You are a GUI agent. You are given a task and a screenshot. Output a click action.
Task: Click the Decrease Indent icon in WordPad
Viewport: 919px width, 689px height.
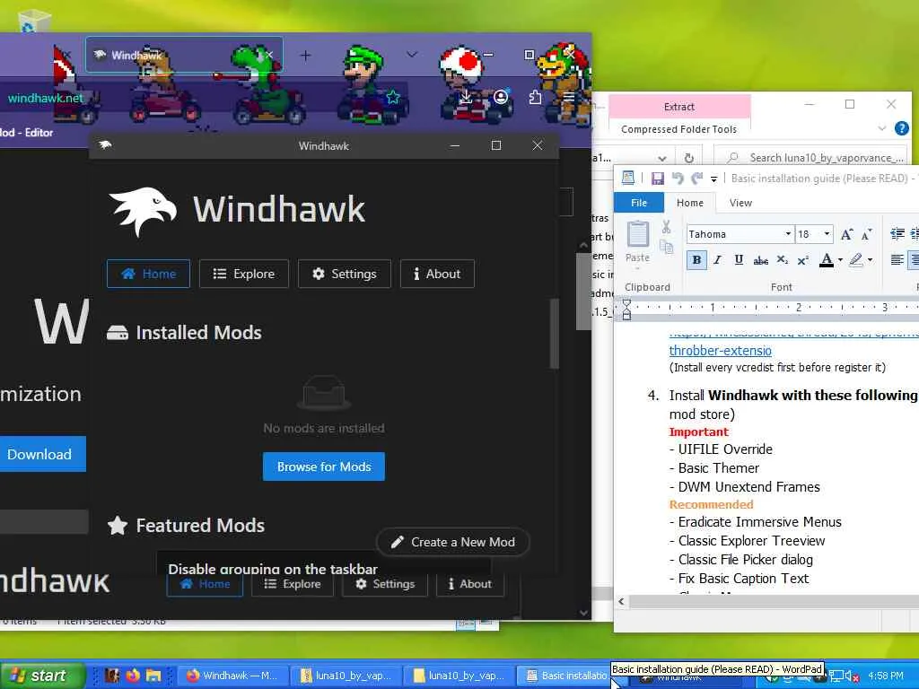pos(897,234)
